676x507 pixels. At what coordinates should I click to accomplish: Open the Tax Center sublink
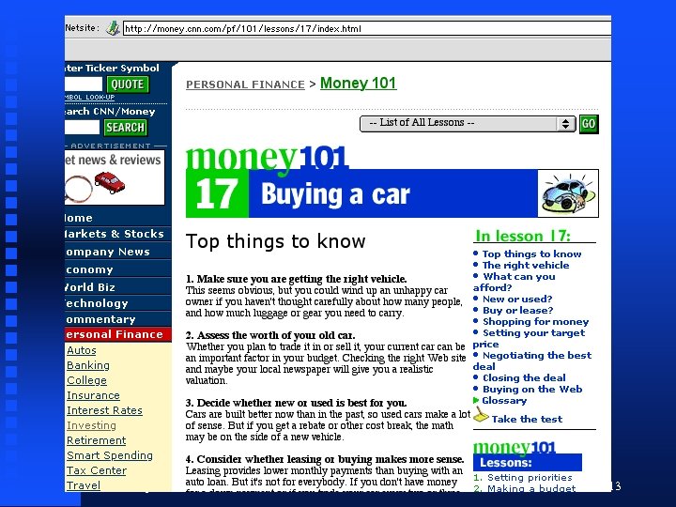(x=97, y=470)
